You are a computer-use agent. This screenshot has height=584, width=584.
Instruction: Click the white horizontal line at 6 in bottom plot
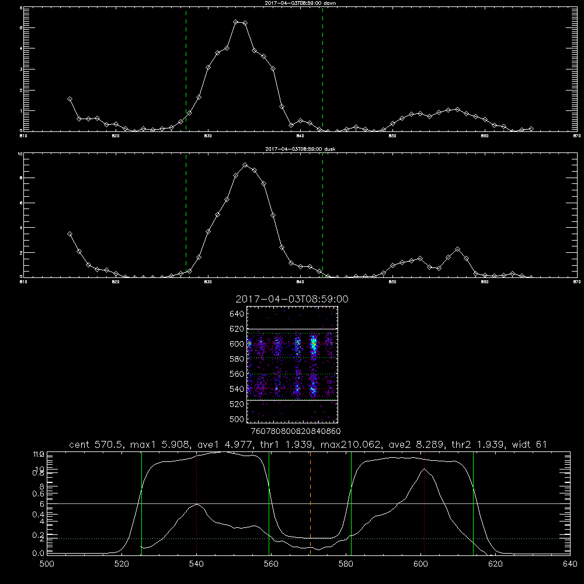(x=308, y=503)
